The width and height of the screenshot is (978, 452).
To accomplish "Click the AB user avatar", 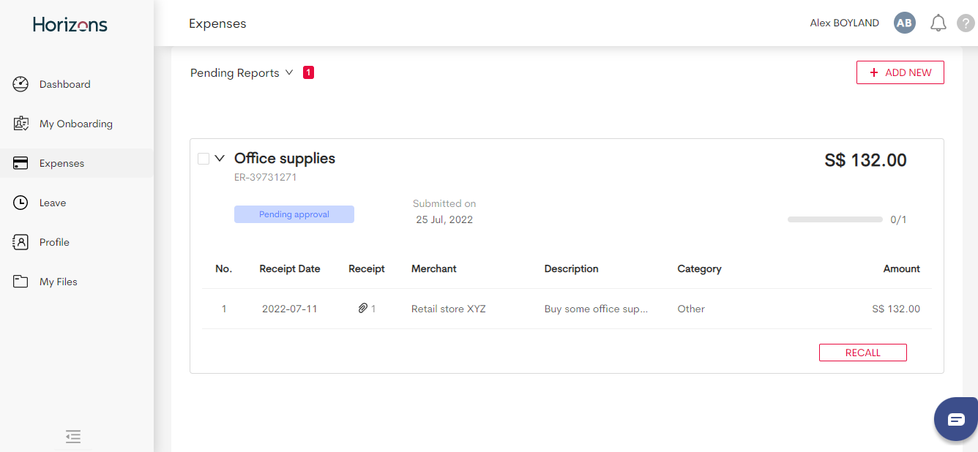I will 905,23.
